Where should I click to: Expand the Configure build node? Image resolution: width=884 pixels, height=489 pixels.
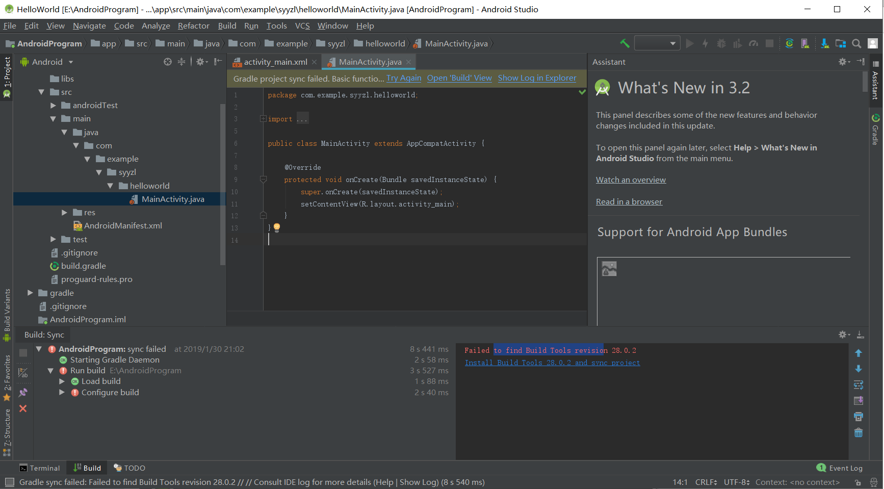click(x=62, y=392)
